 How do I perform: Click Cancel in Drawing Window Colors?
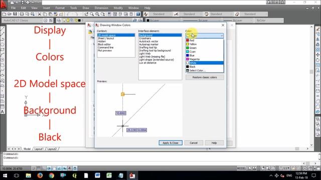tap(194, 143)
